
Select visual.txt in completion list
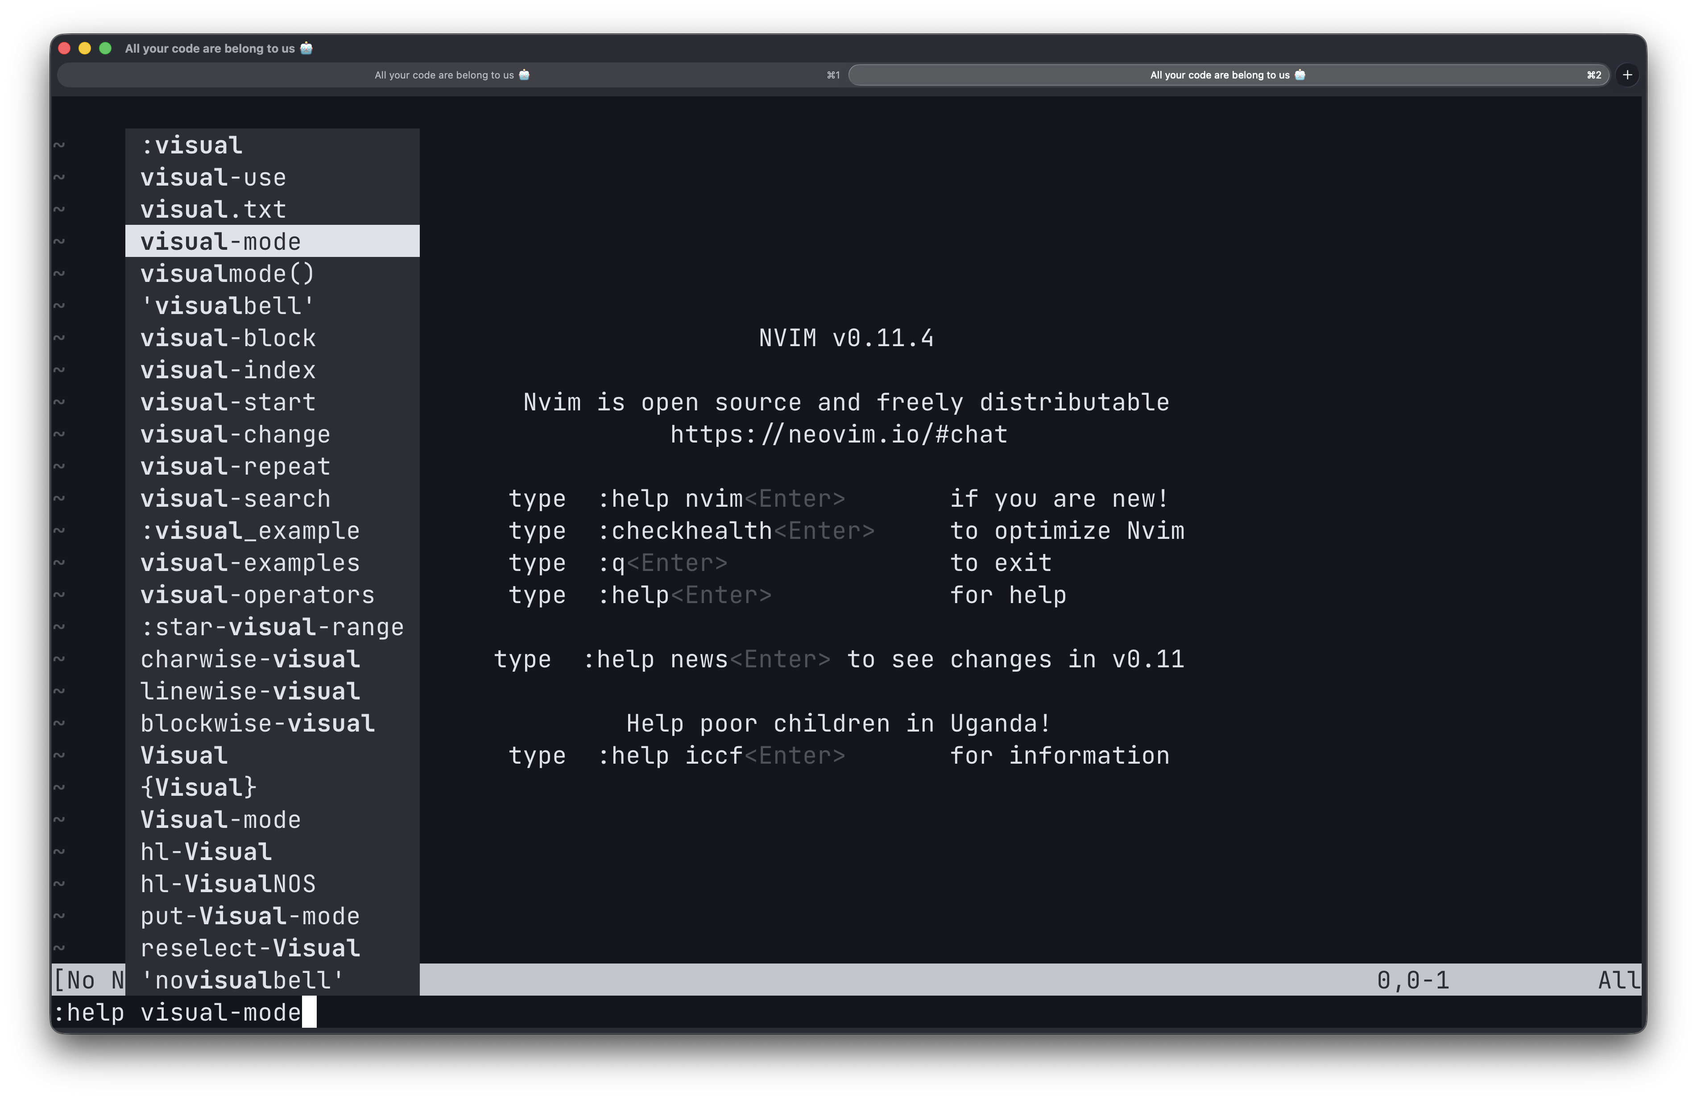(x=213, y=210)
